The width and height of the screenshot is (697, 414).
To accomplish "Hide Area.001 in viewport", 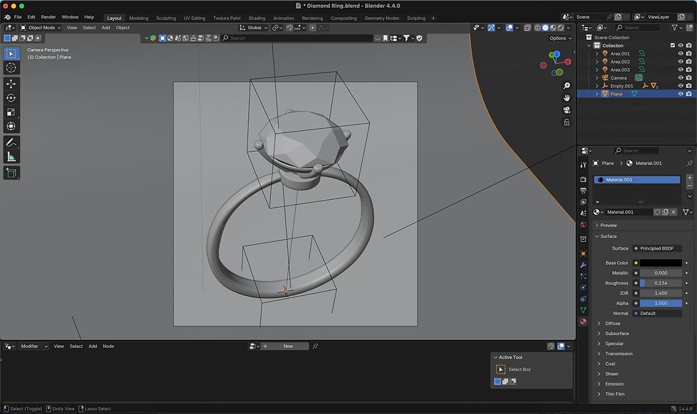I will (x=680, y=53).
